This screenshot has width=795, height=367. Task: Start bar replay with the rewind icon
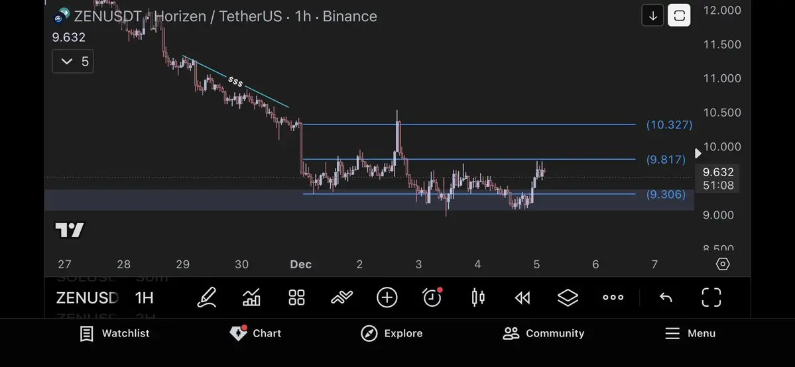click(x=522, y=297)
